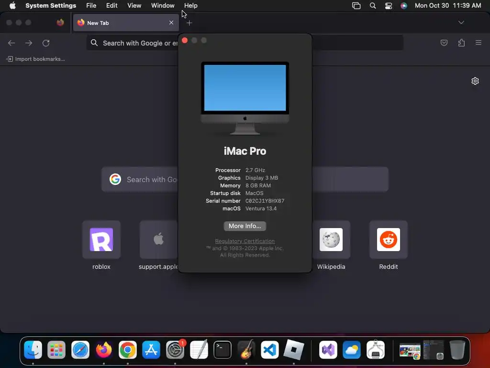Open Terminal from the Dock
The image size is (490, 368).
pyautogui.click(x=222, y=349)
